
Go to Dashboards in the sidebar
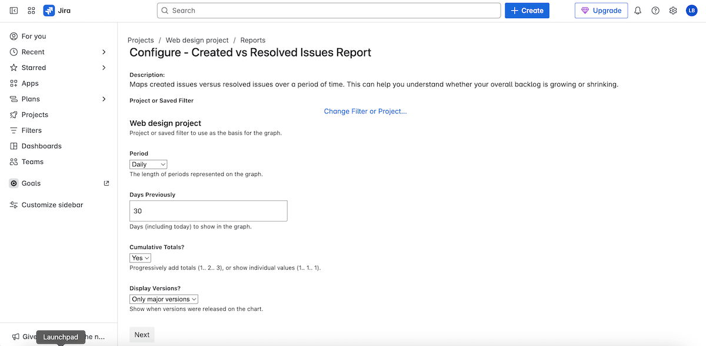(41, 146)
